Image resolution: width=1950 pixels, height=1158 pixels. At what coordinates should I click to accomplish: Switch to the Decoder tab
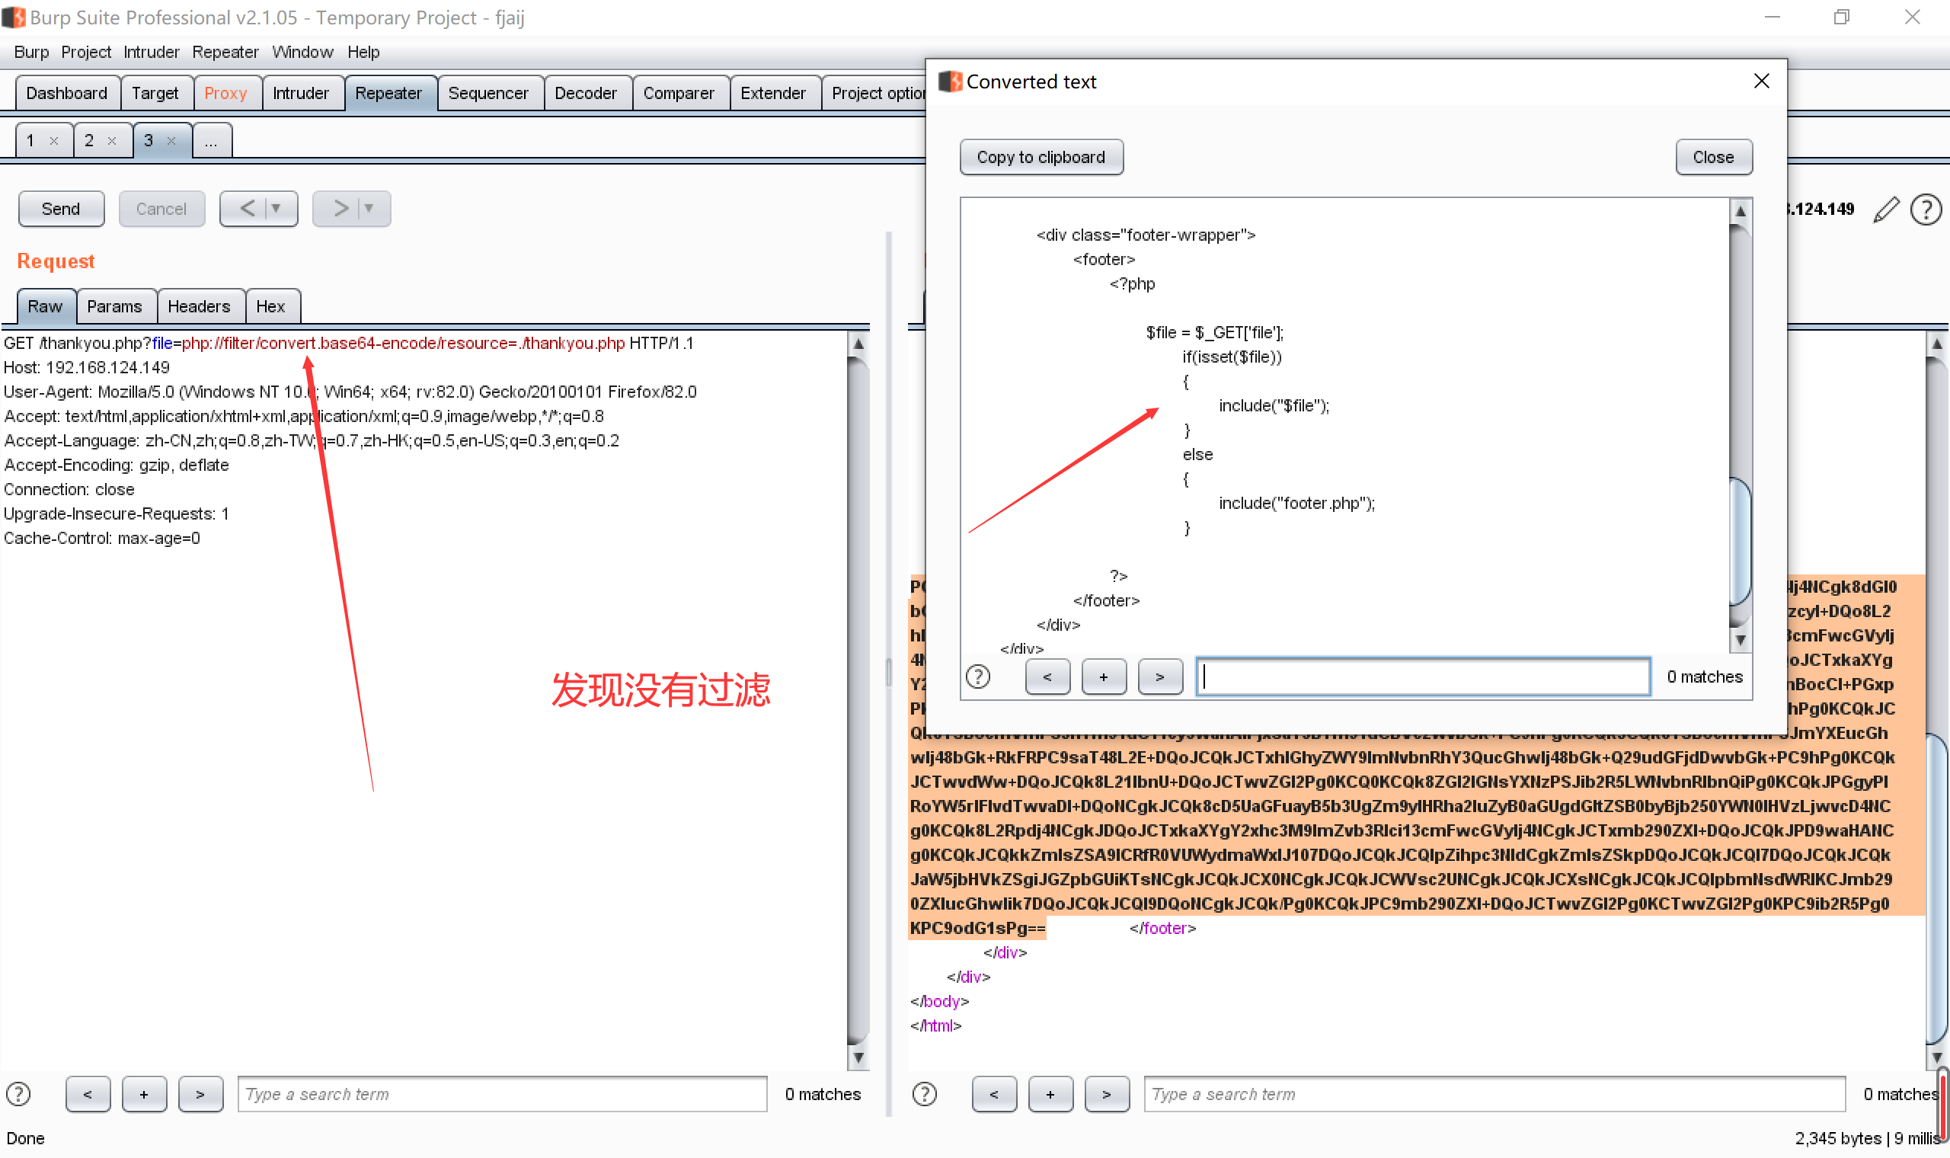(586, 94)
